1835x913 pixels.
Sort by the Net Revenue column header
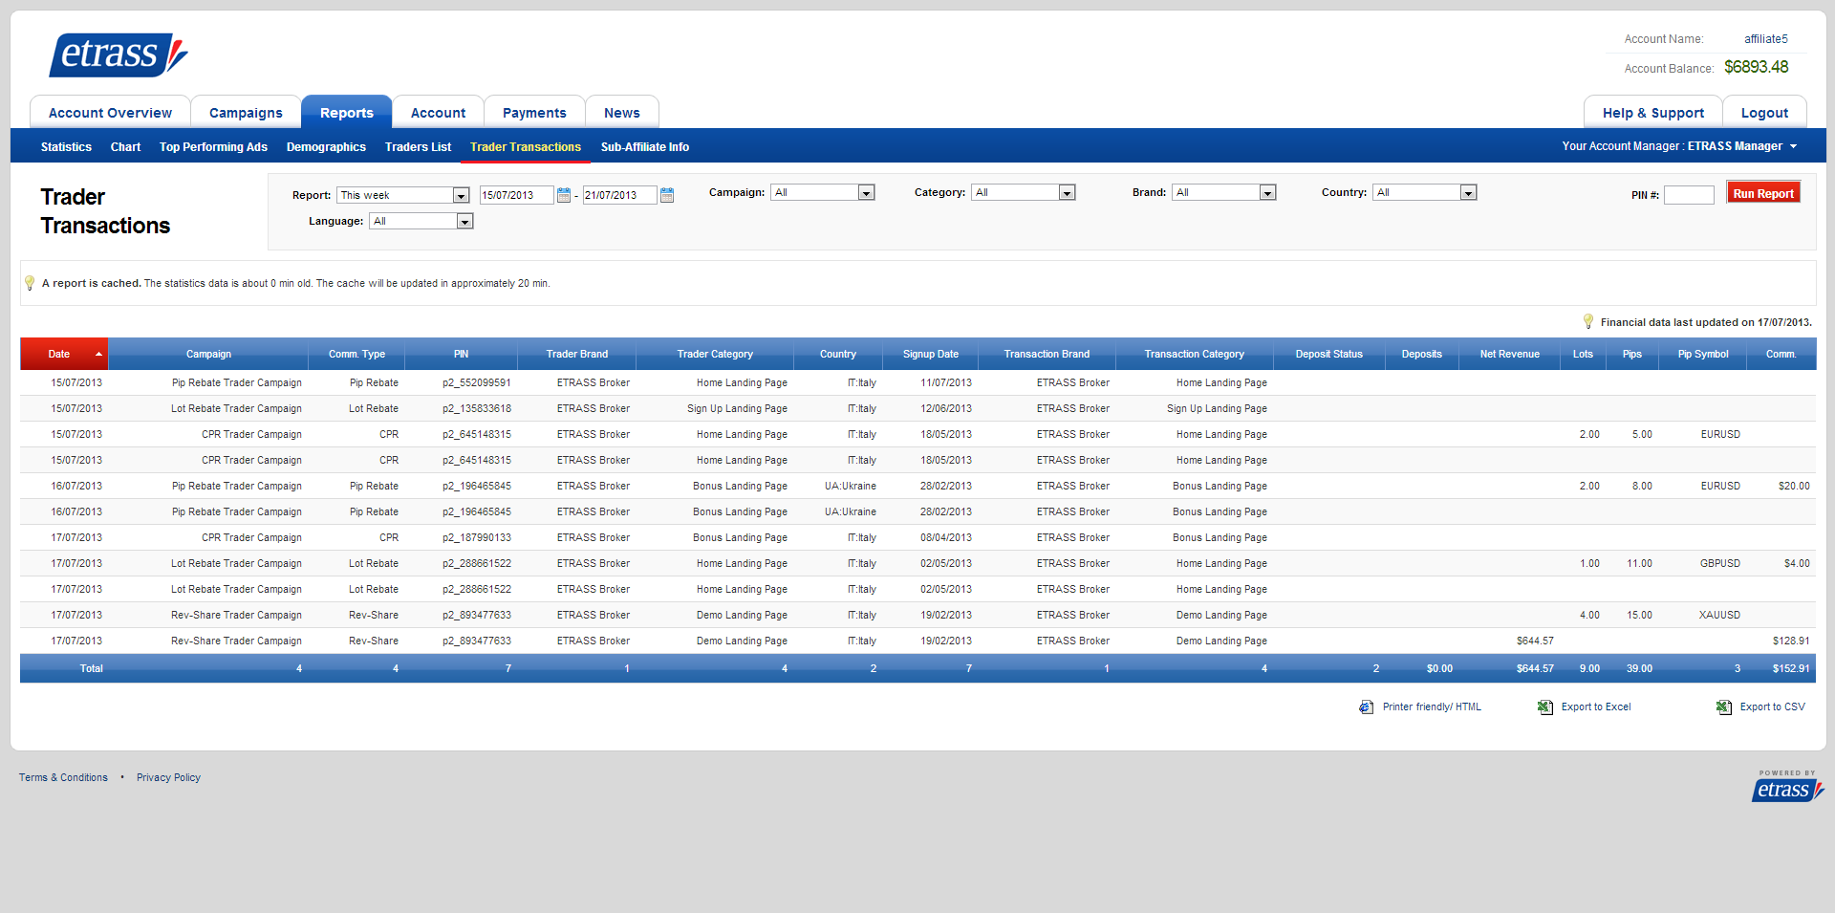pyautogui.click(x=1509, y=355)
